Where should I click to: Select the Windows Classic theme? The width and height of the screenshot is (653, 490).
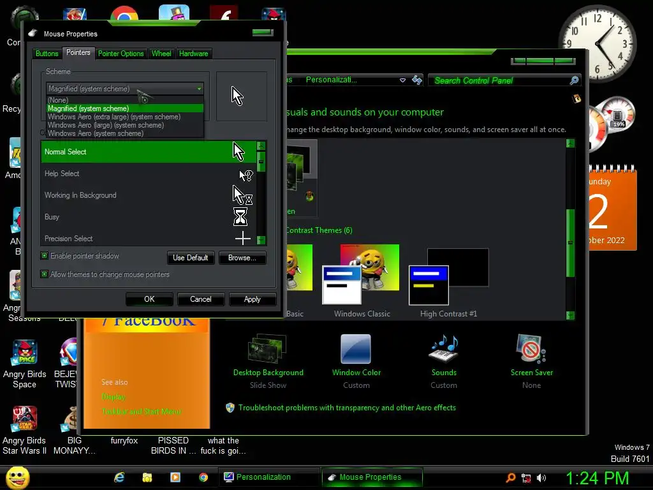tap(362, 281)
